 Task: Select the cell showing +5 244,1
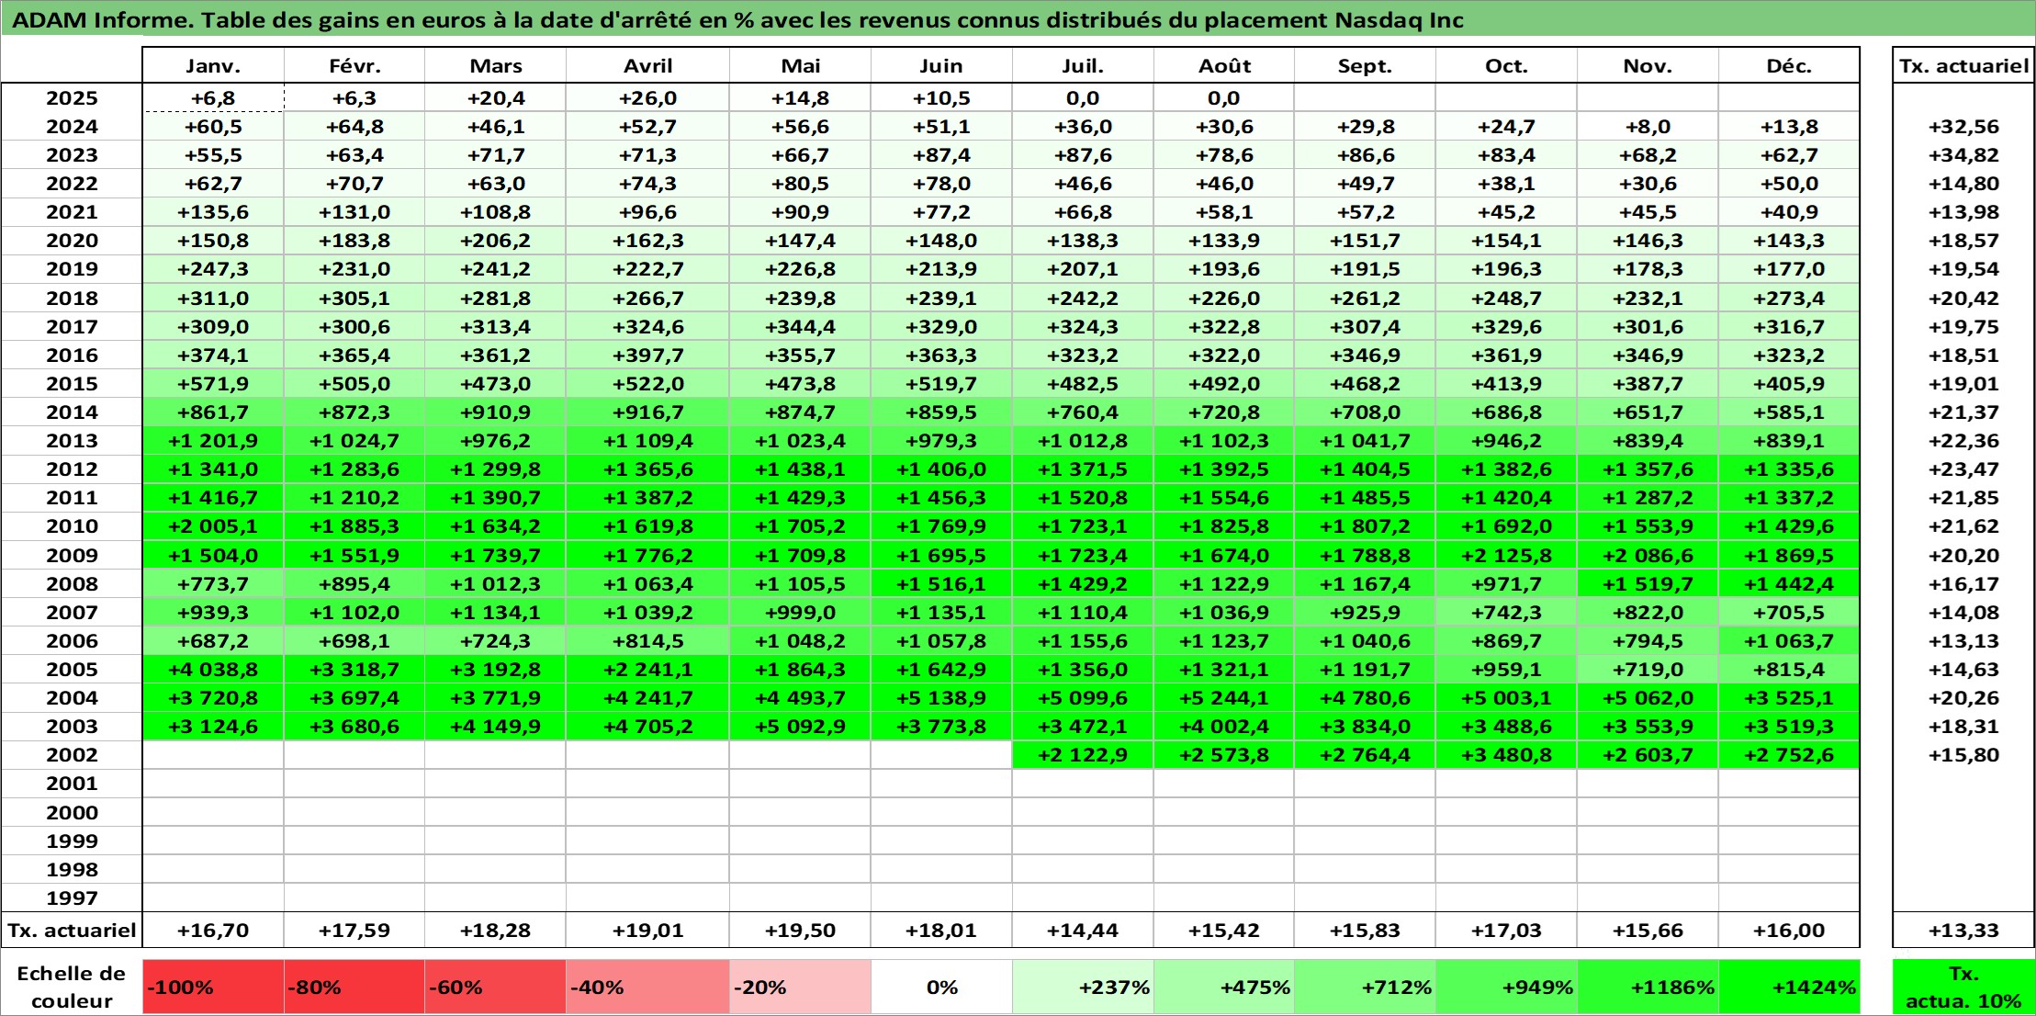[x=1224, y=698]
